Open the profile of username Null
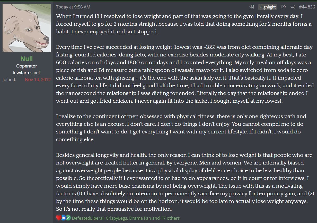The image size is (317, 223). pos(27,59)
